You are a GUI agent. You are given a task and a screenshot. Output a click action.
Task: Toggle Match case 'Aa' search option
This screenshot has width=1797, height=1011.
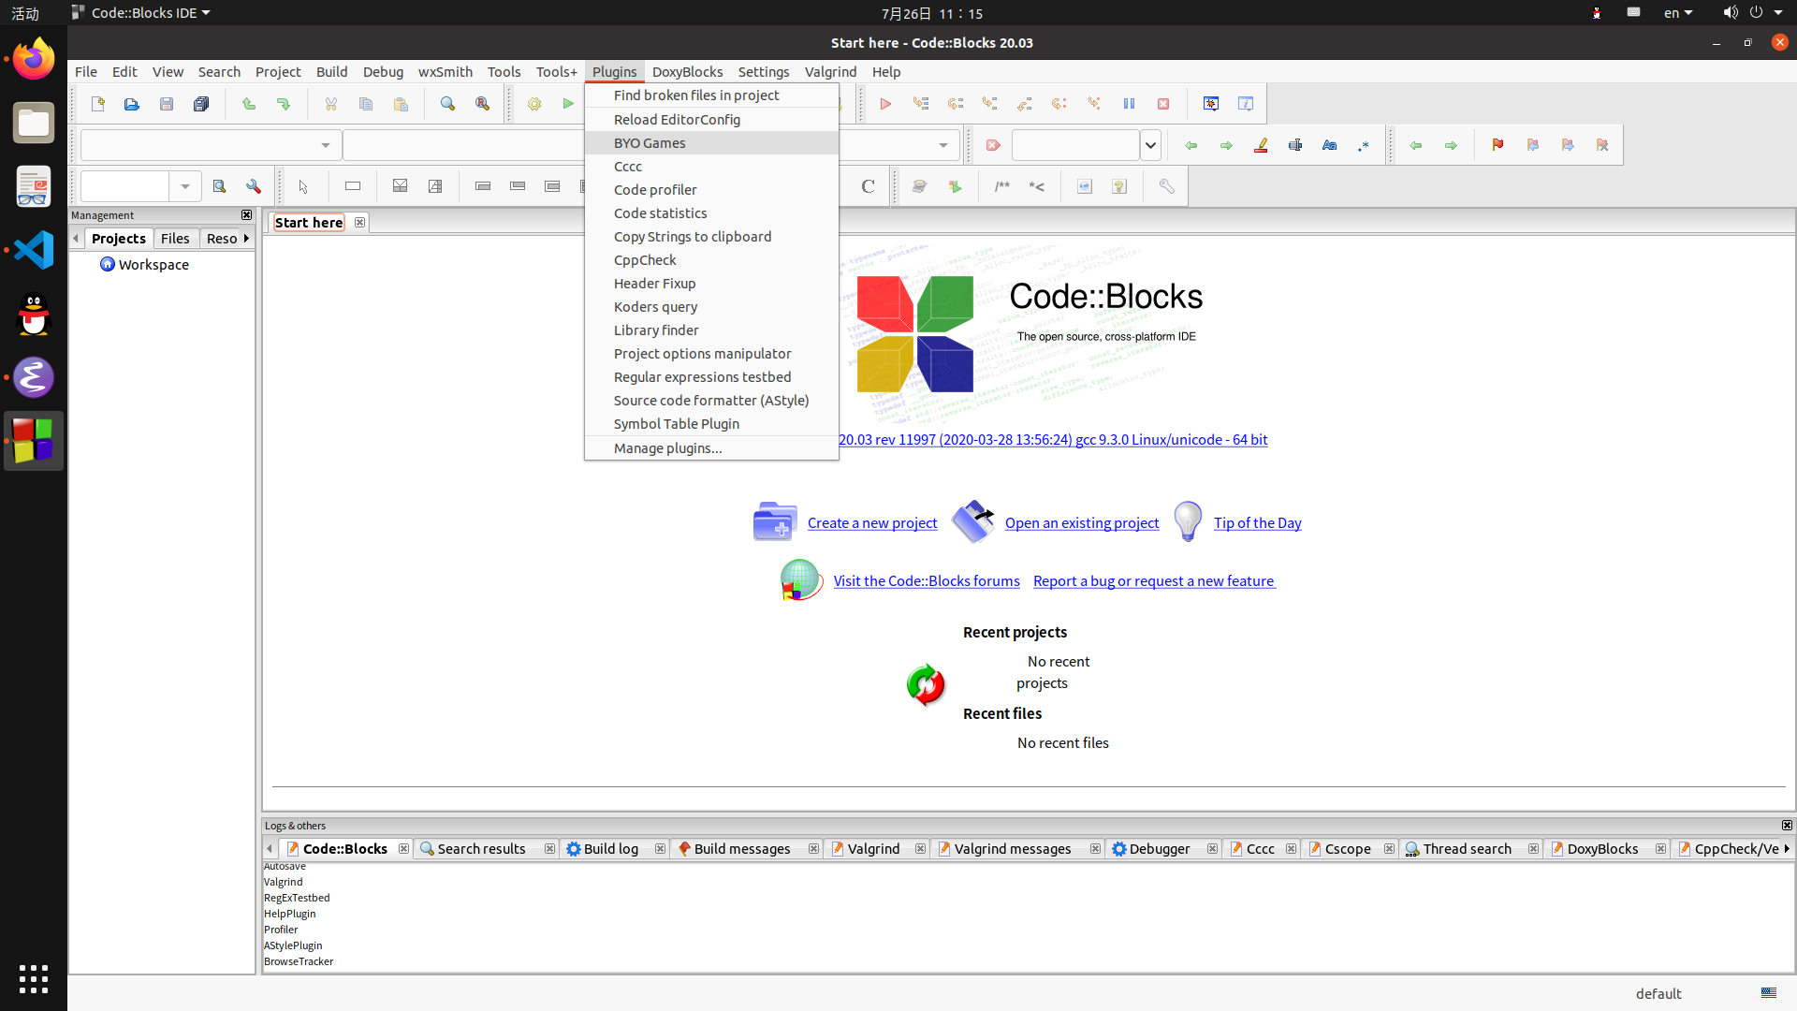pyautogui.click(x=1329, y=145)
